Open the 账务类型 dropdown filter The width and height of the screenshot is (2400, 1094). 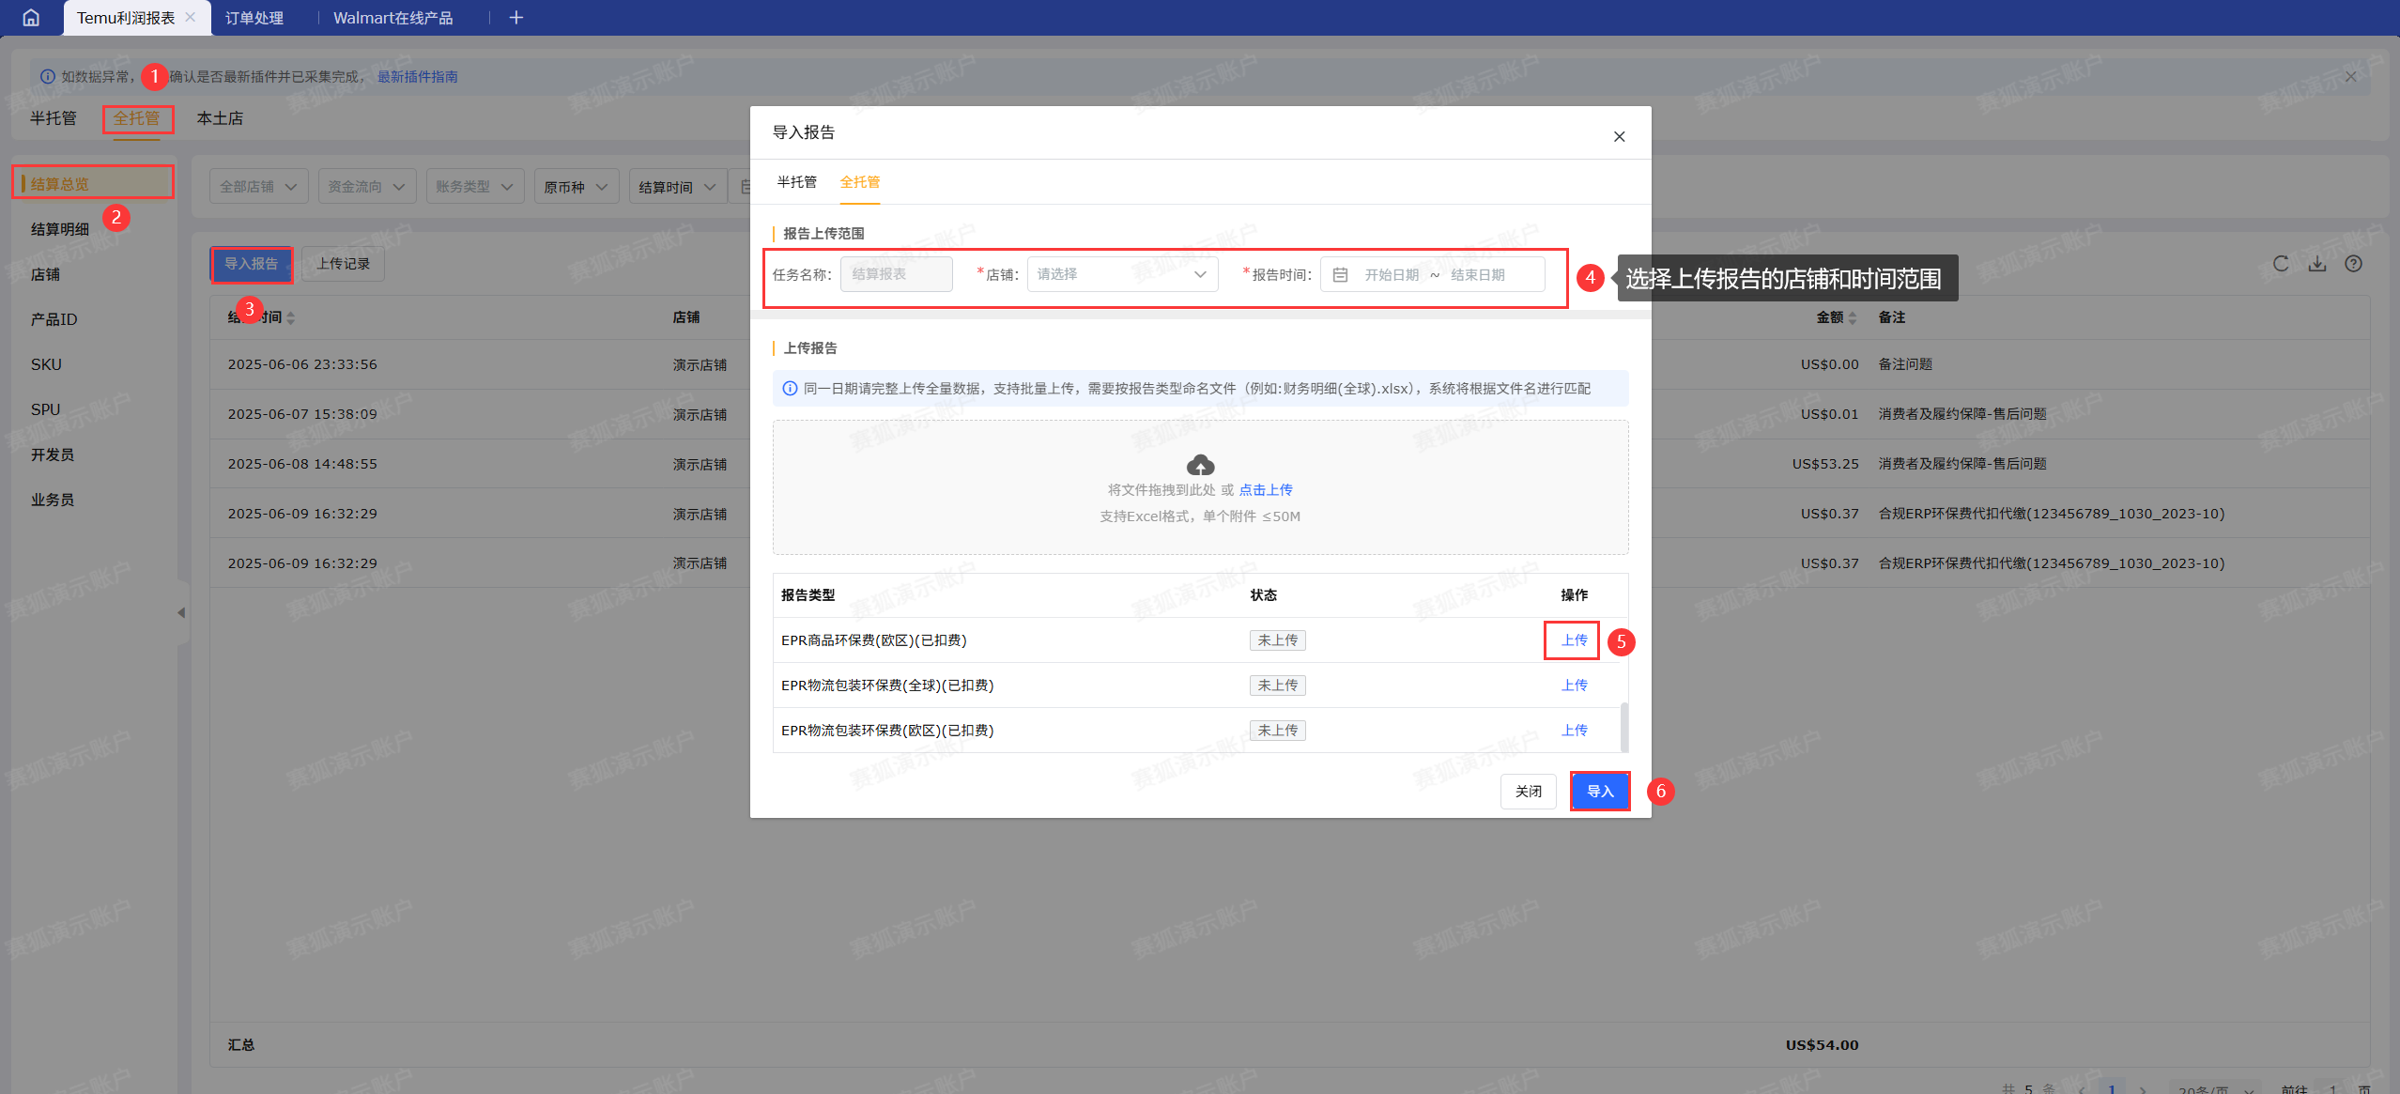pos(474,187)
